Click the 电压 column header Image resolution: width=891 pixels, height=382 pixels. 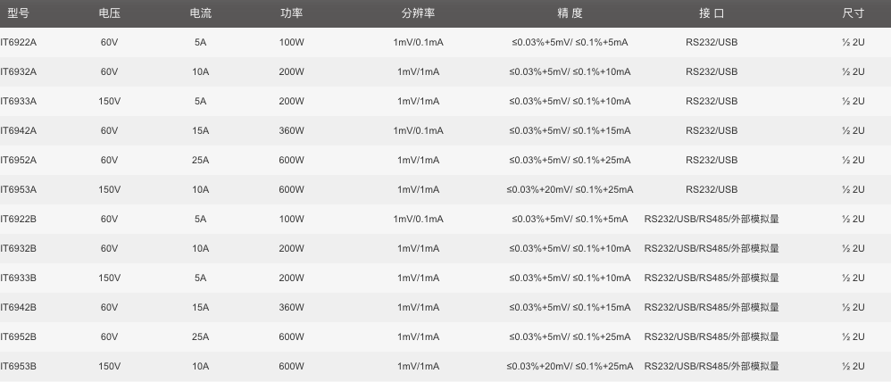(x=110, y=13)
